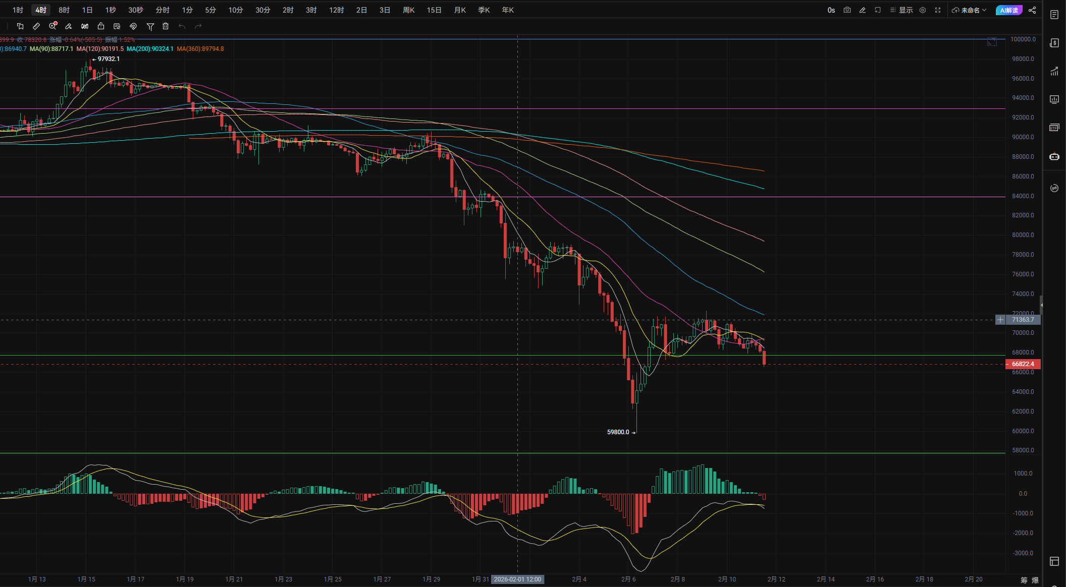Click the plus button beside 71363.7
The width and height of the screenshot is (1066, 587).
[1000, 320]
